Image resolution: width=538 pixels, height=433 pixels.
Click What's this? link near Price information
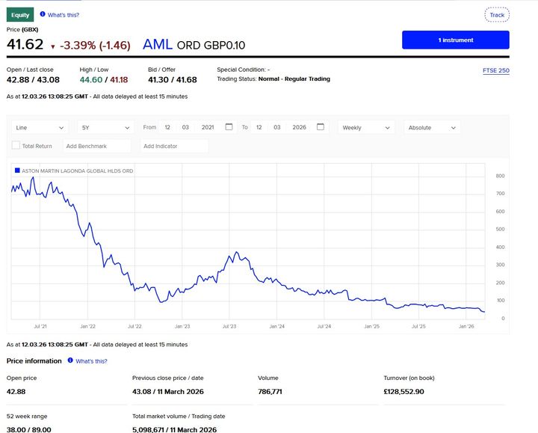[91, 361]
